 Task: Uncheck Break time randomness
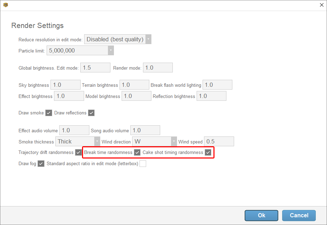point(137,152)
